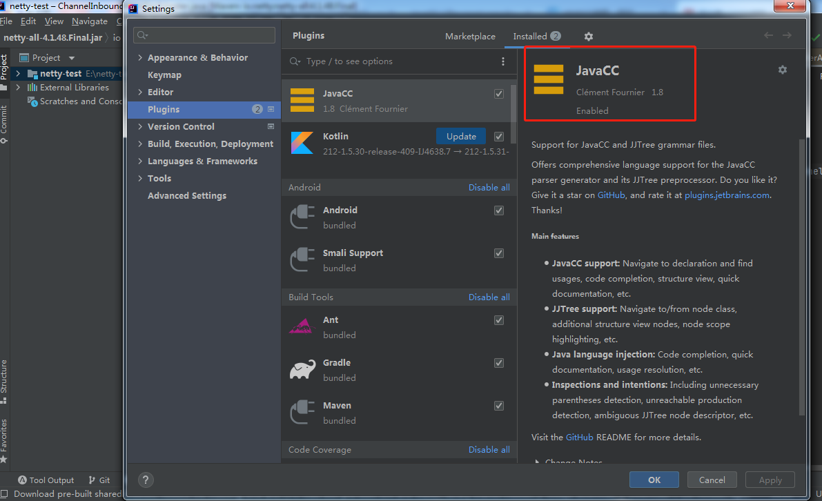Viewport: 822px width, 501px height.
Task: Click Disable all for Android group
Action: tap(489, 188)
